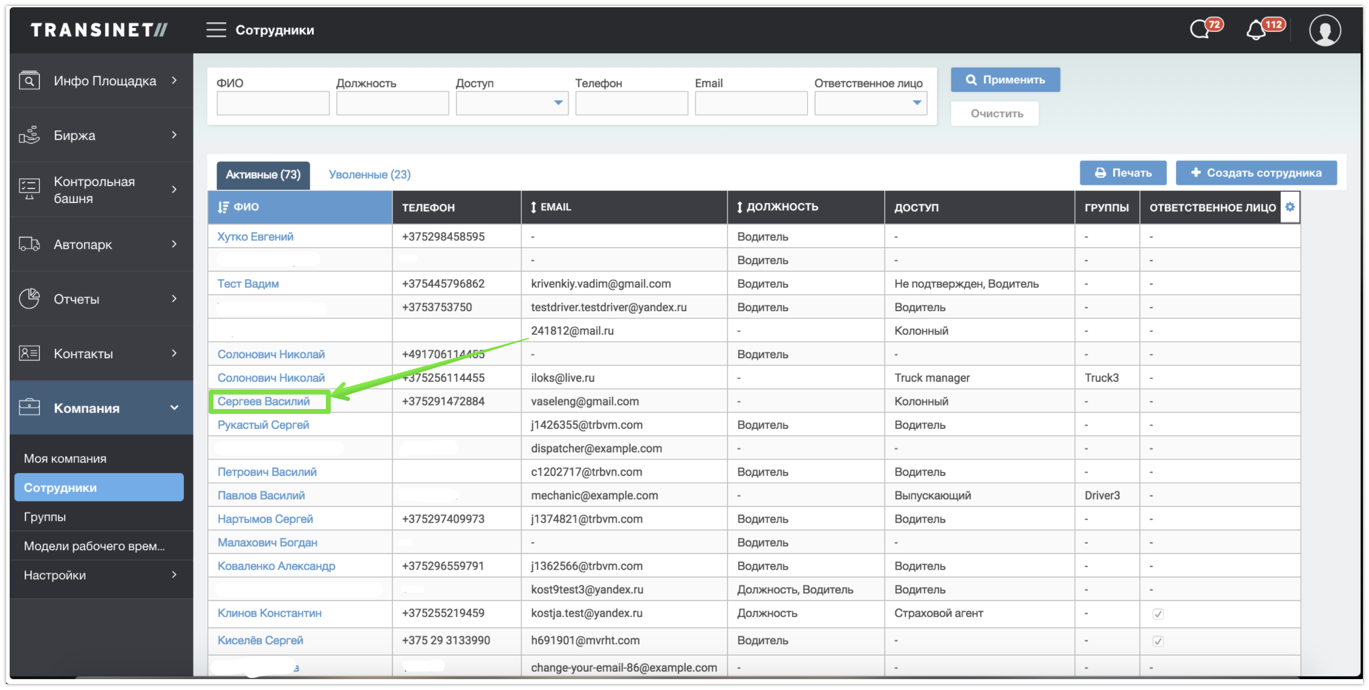Viewport: 1369px width, 690px height.
Task: Click the Инфо Площадка sidebar icon
Action: [x=29, y=80]
